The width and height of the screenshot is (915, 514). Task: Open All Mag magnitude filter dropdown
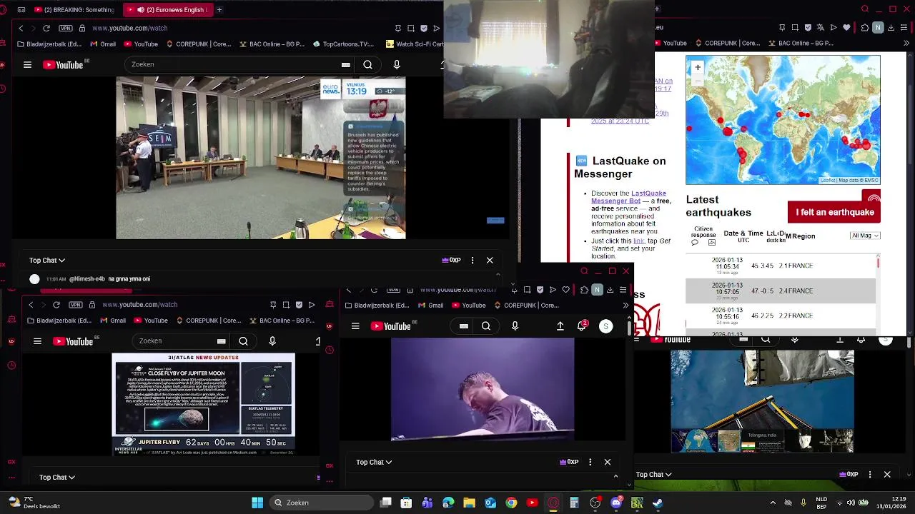click(865, 236)
